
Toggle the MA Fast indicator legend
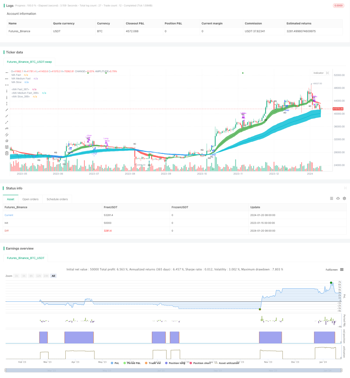tap(16, 75)
